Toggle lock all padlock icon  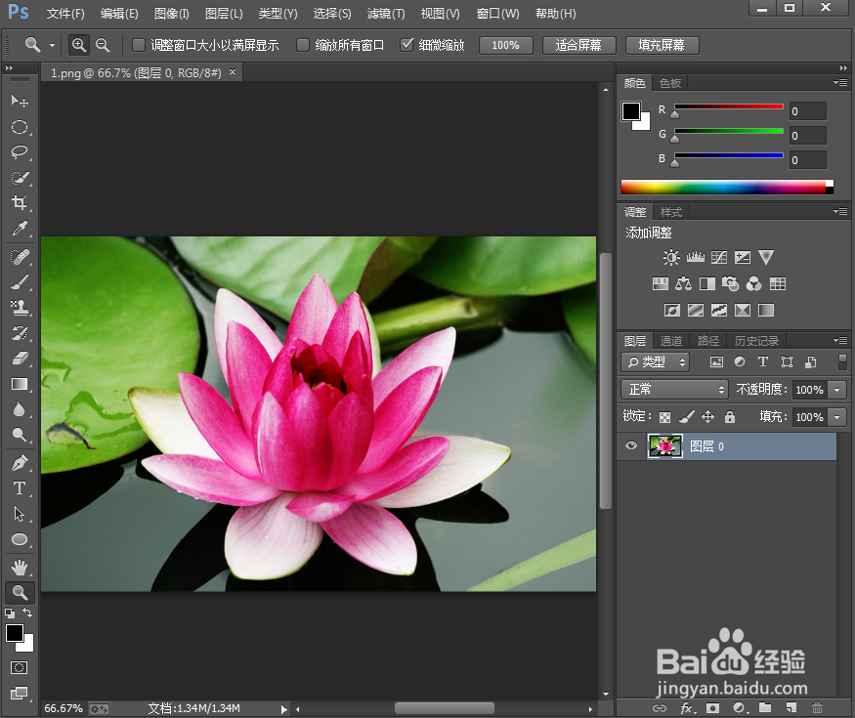tap(730, 417)
